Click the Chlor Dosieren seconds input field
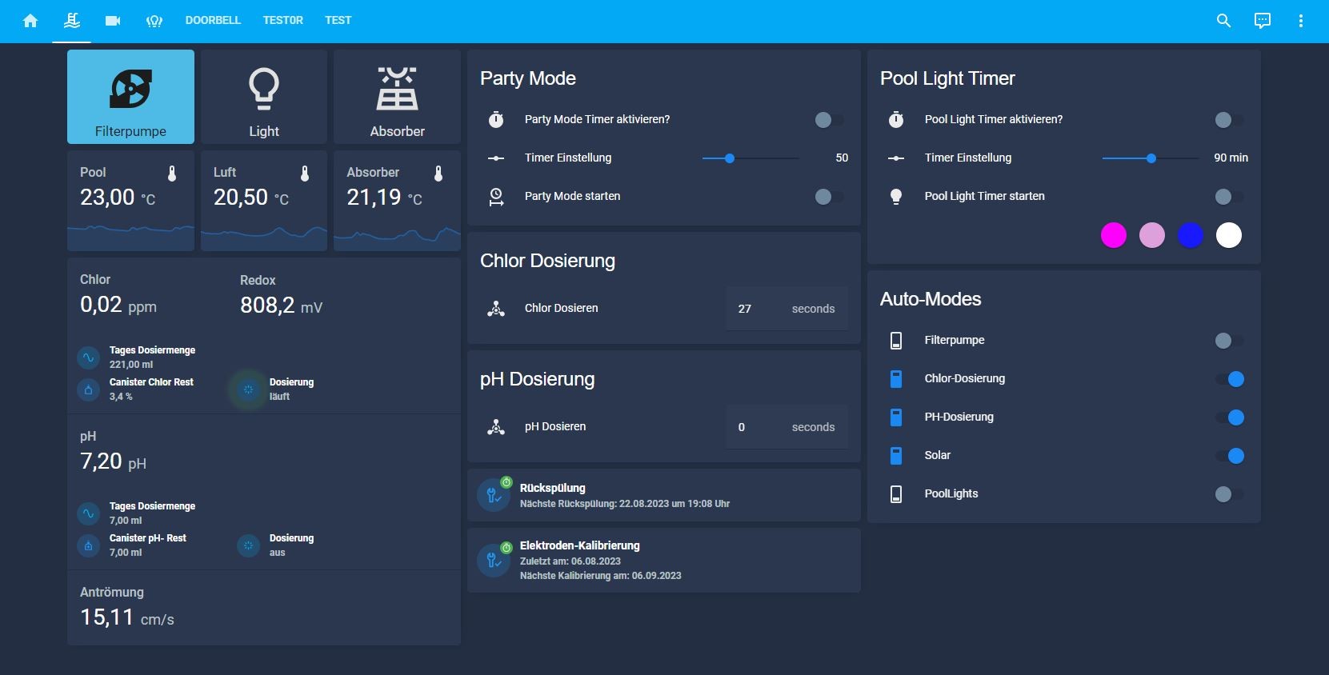The height and width of the screenshot is (675, 1329). 787,309
